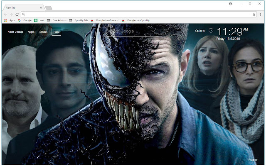Image resolution: width=266 pixels, height=166 pixels.
Task: Open Most Visited menu on page
Action: click(x=15, y=32)
